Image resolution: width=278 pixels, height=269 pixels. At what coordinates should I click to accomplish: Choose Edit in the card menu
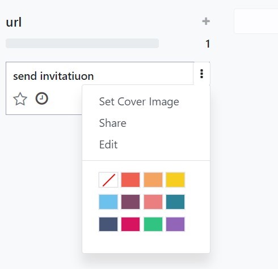pyautogui.click(x=108, y=144)
